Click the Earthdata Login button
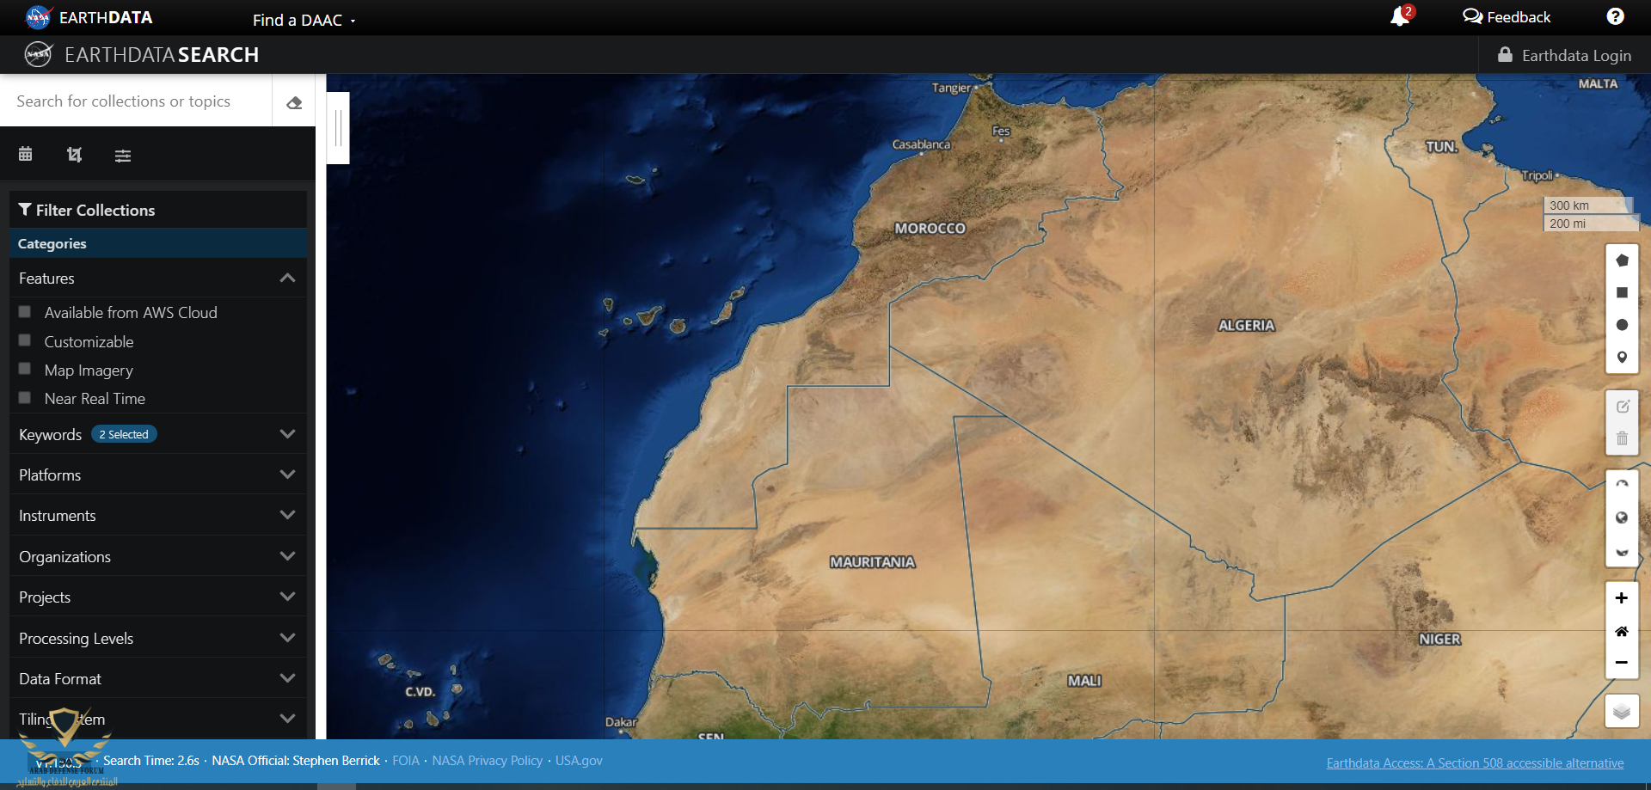The image size is (1651, 790). (1564, 56)
